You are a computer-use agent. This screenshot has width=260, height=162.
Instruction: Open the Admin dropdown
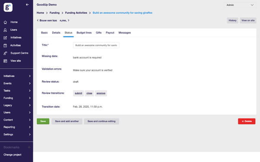click(x=240, y=5)
